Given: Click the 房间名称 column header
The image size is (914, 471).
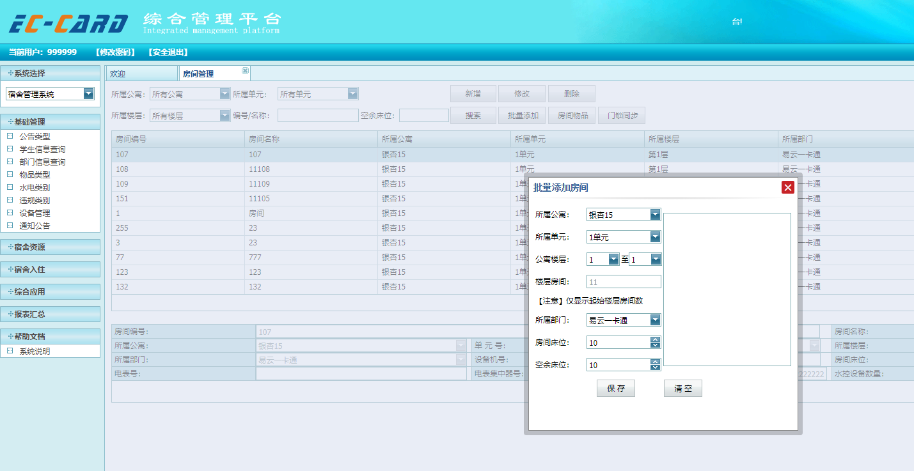Looking at the screenshot, I should (x=311, y=139).
